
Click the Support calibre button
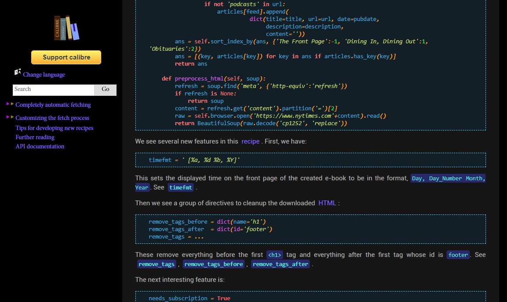[66, 57]
